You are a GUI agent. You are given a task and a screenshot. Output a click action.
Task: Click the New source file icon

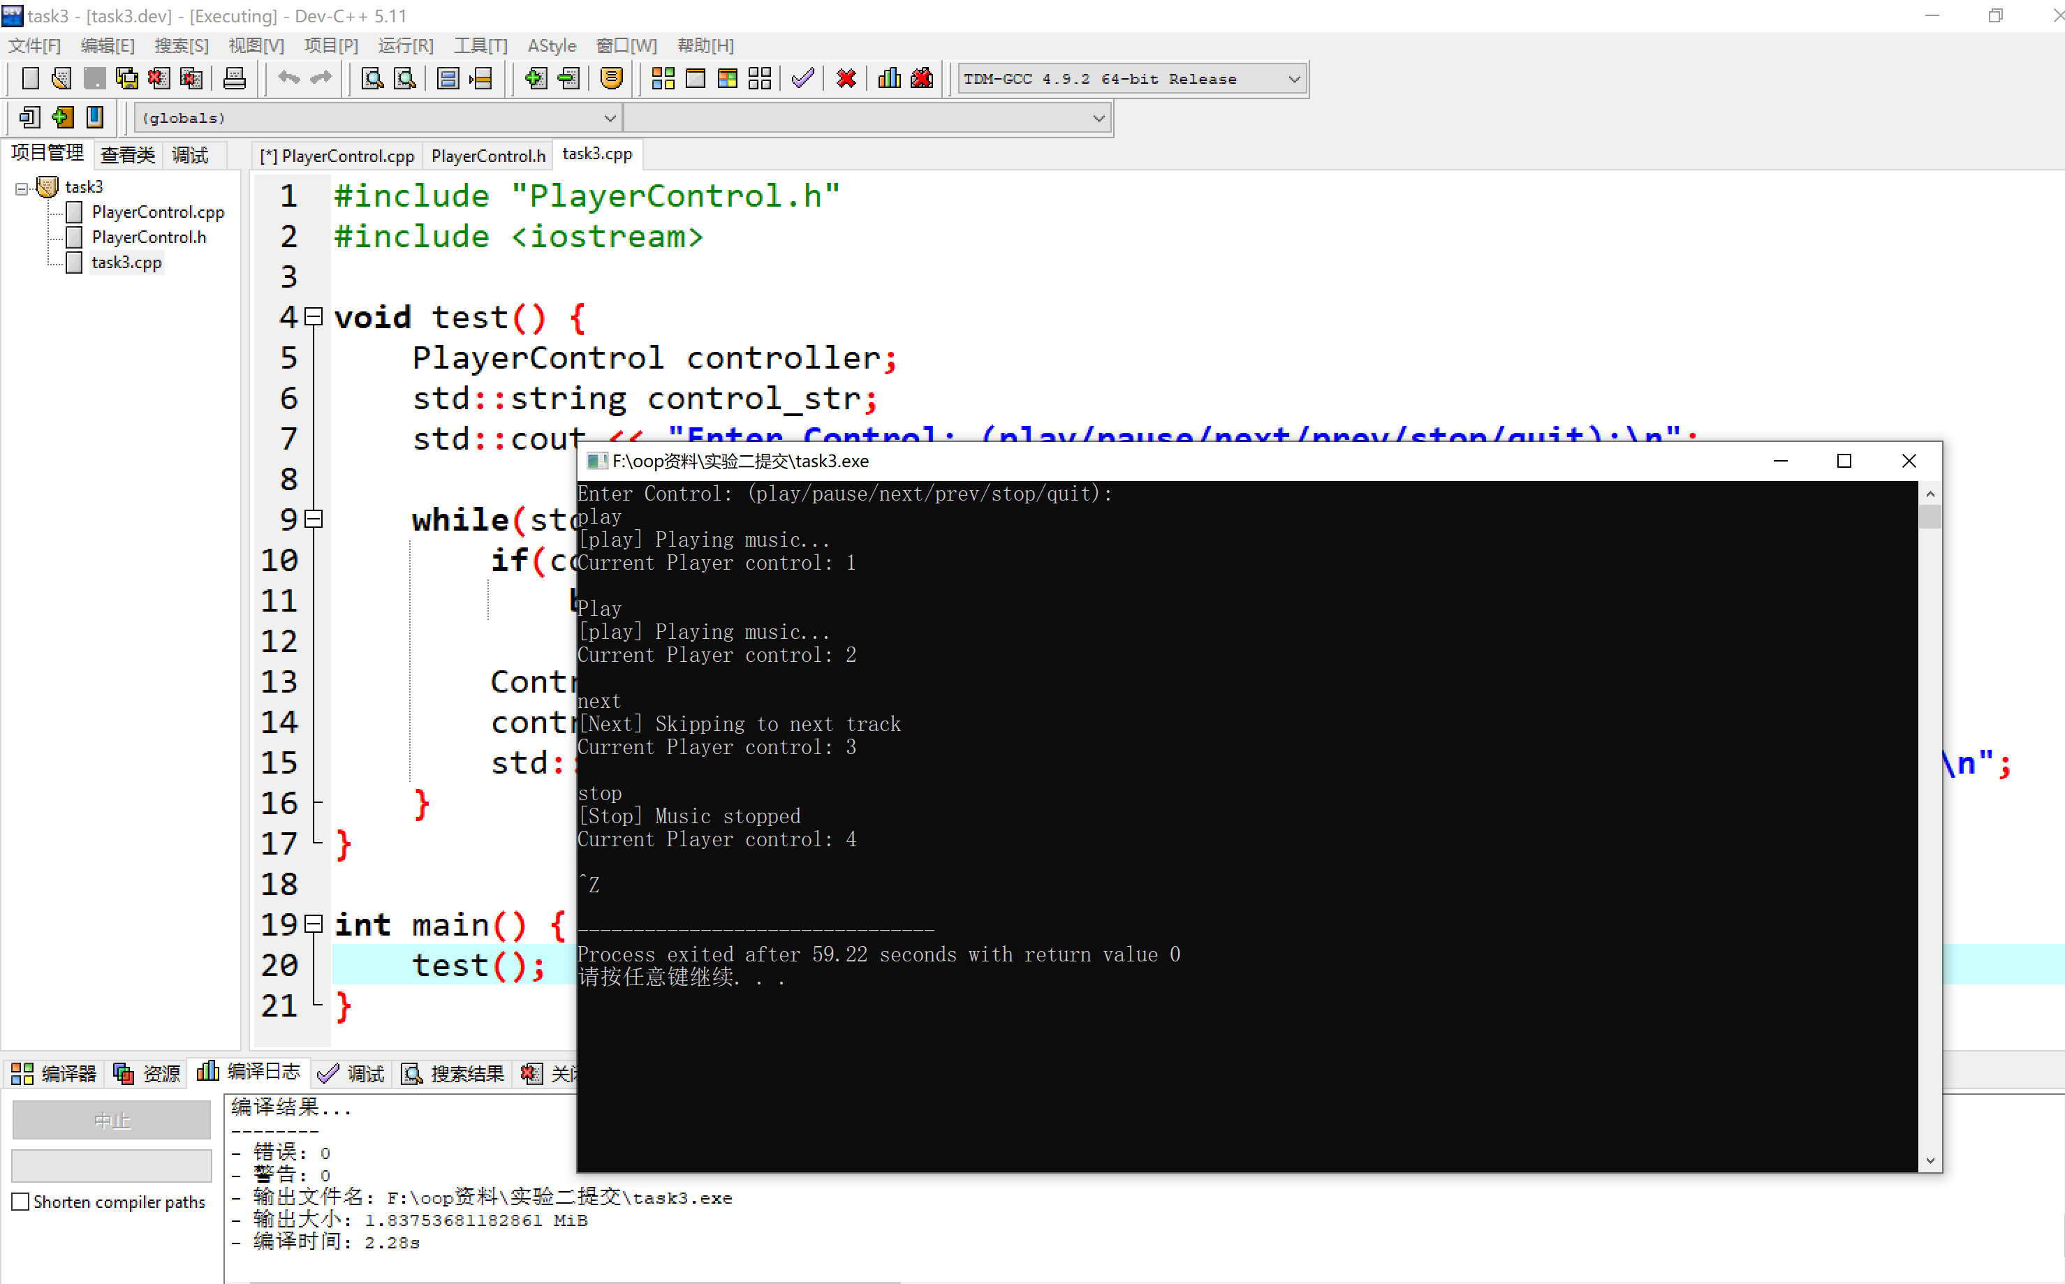[x=30, y=79]
